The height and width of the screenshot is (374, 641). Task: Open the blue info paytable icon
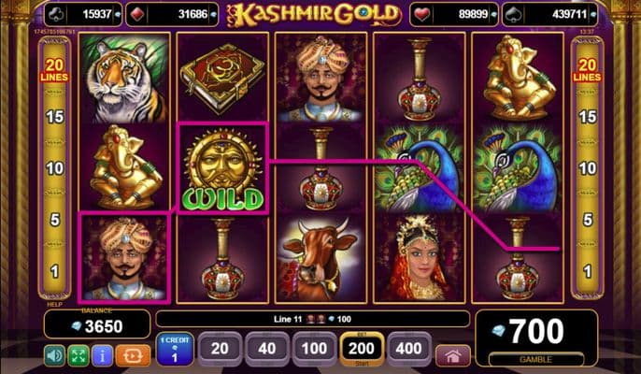pos(102,355)
